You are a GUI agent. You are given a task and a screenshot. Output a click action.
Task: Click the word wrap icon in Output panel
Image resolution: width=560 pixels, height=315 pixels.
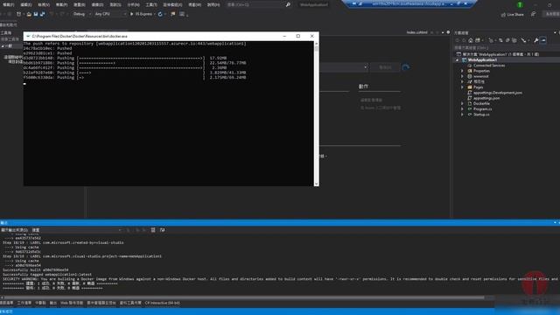point(162,230)
